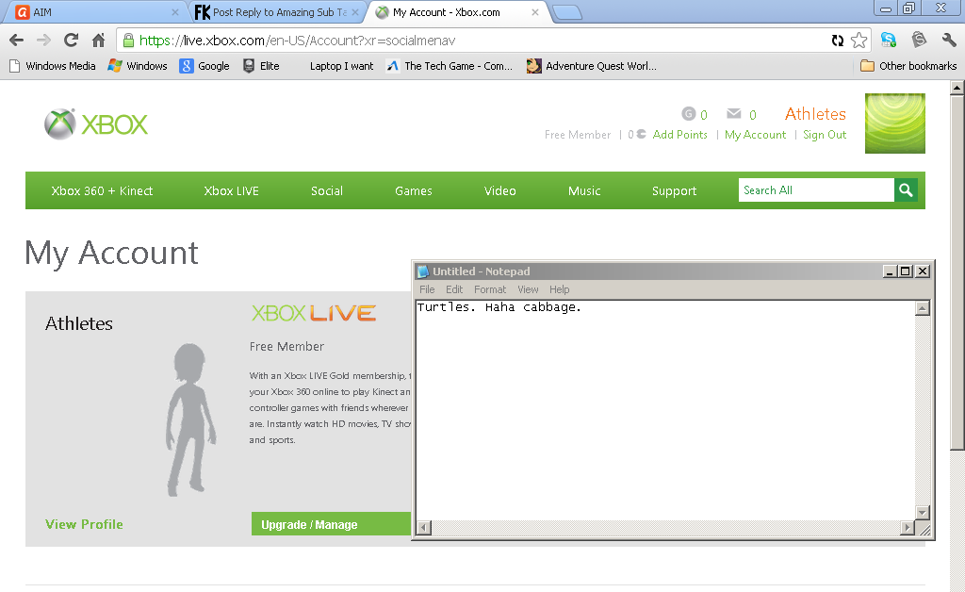Click the View Profile link
Viewport: 965px width, 592px height.
click(x=84, y=524)
